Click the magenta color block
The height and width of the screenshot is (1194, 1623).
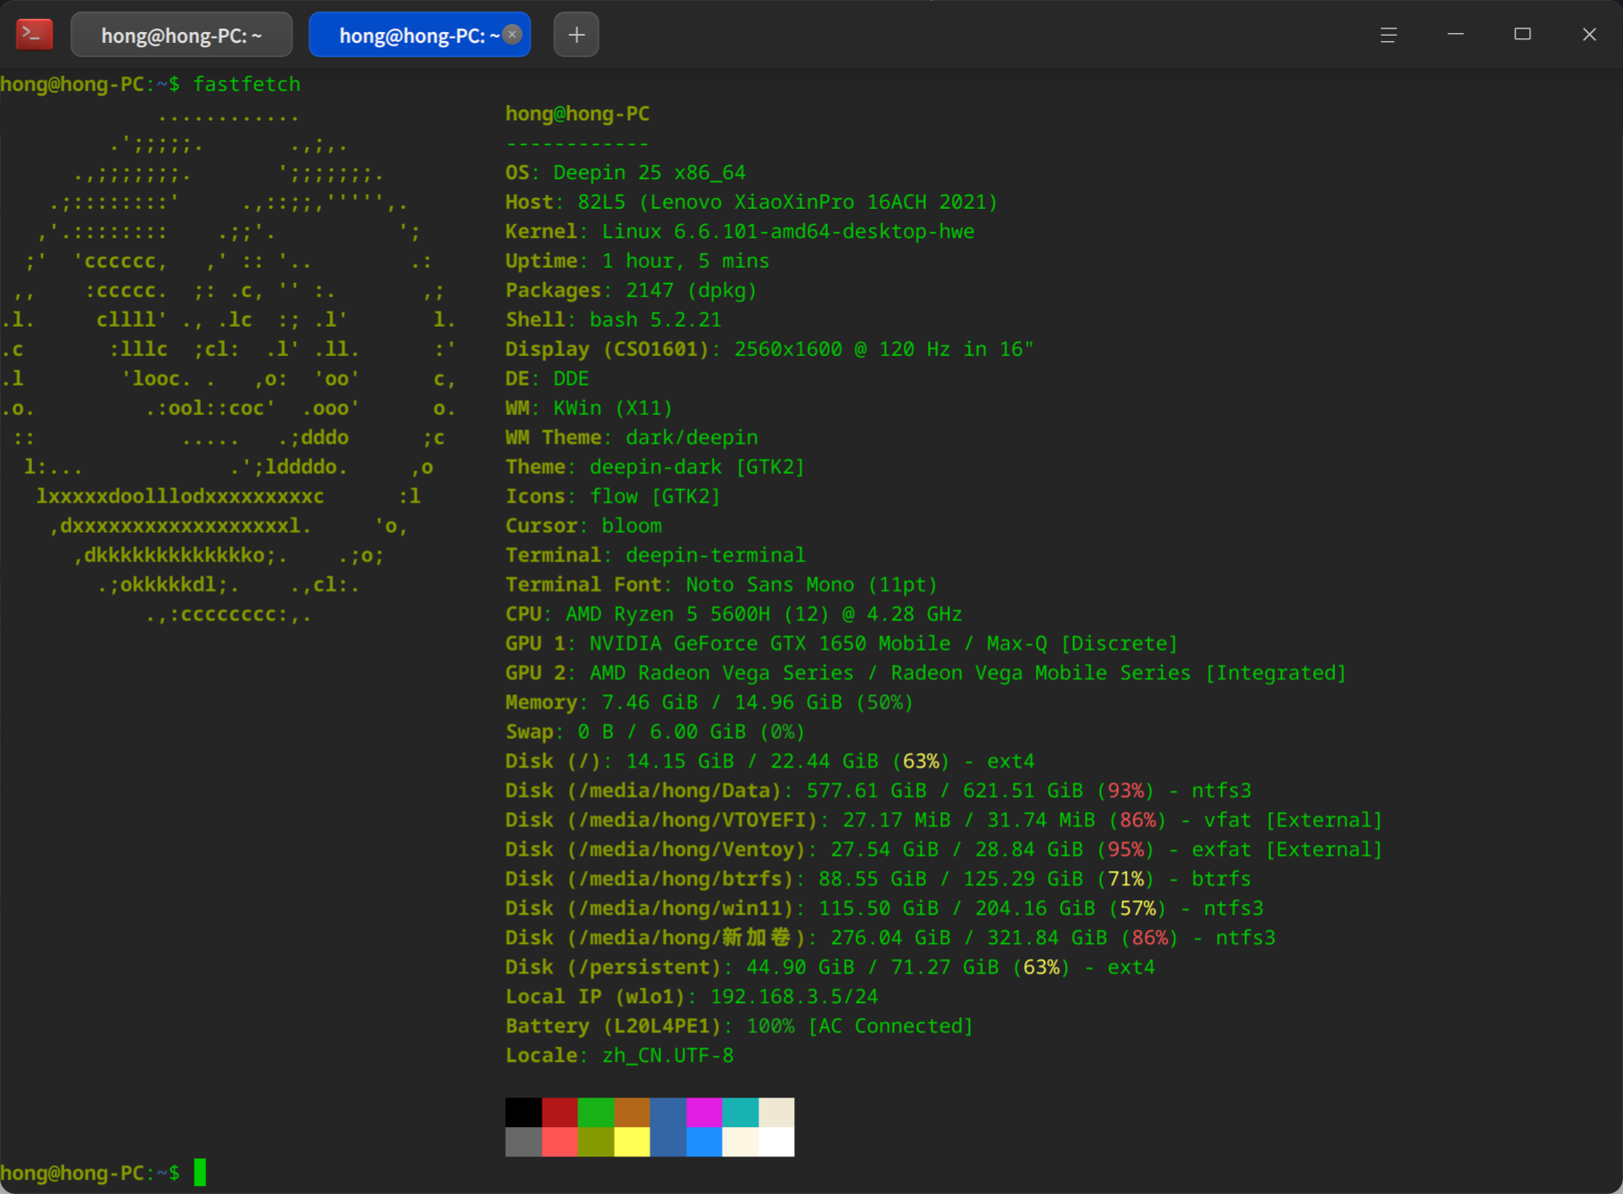[704, 1112]
